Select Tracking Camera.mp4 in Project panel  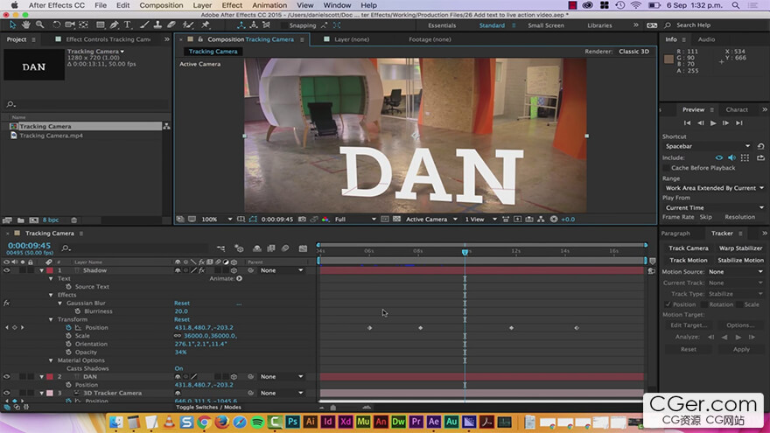click(x=49, y=136)
